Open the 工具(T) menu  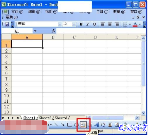coord(102,12)
